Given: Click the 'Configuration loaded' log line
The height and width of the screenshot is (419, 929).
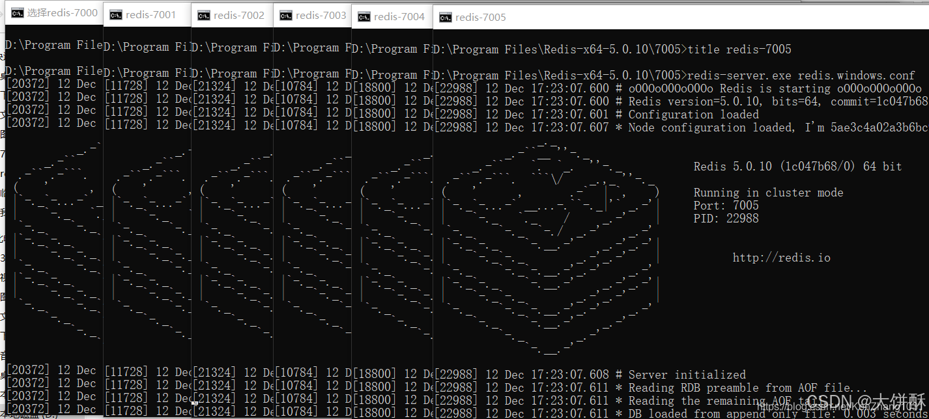Looking at the screenshot, I should pos(596,115).
